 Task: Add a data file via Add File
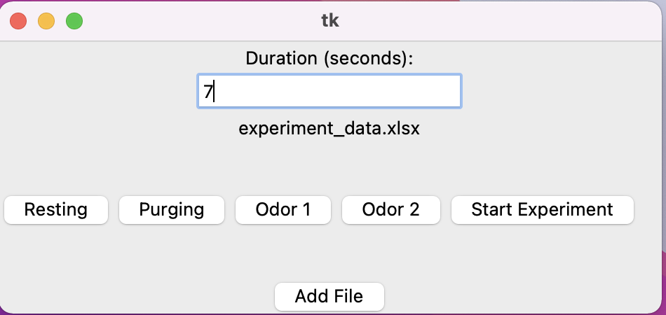click(x=329, y=296)
